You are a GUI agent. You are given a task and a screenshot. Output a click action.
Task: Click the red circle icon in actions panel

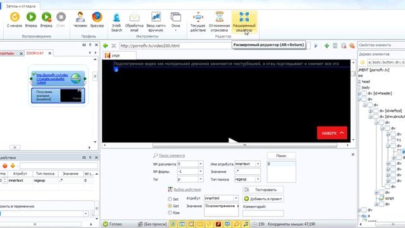pos(5,166)
